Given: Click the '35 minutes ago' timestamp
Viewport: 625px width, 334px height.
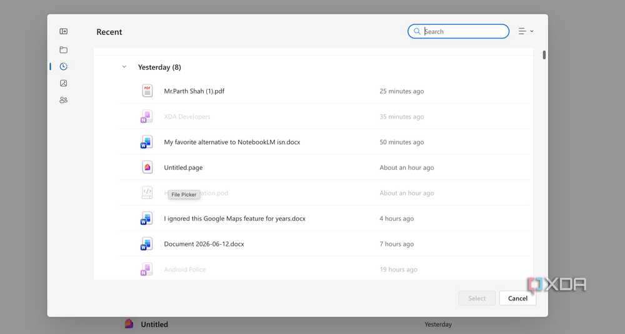Looking at the screenshot, I should pos(401,117).
